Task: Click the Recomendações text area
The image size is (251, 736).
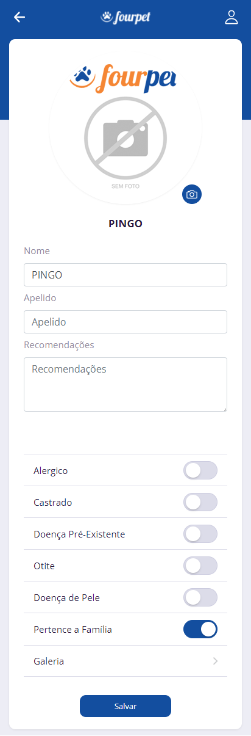Action: [125, 384]
